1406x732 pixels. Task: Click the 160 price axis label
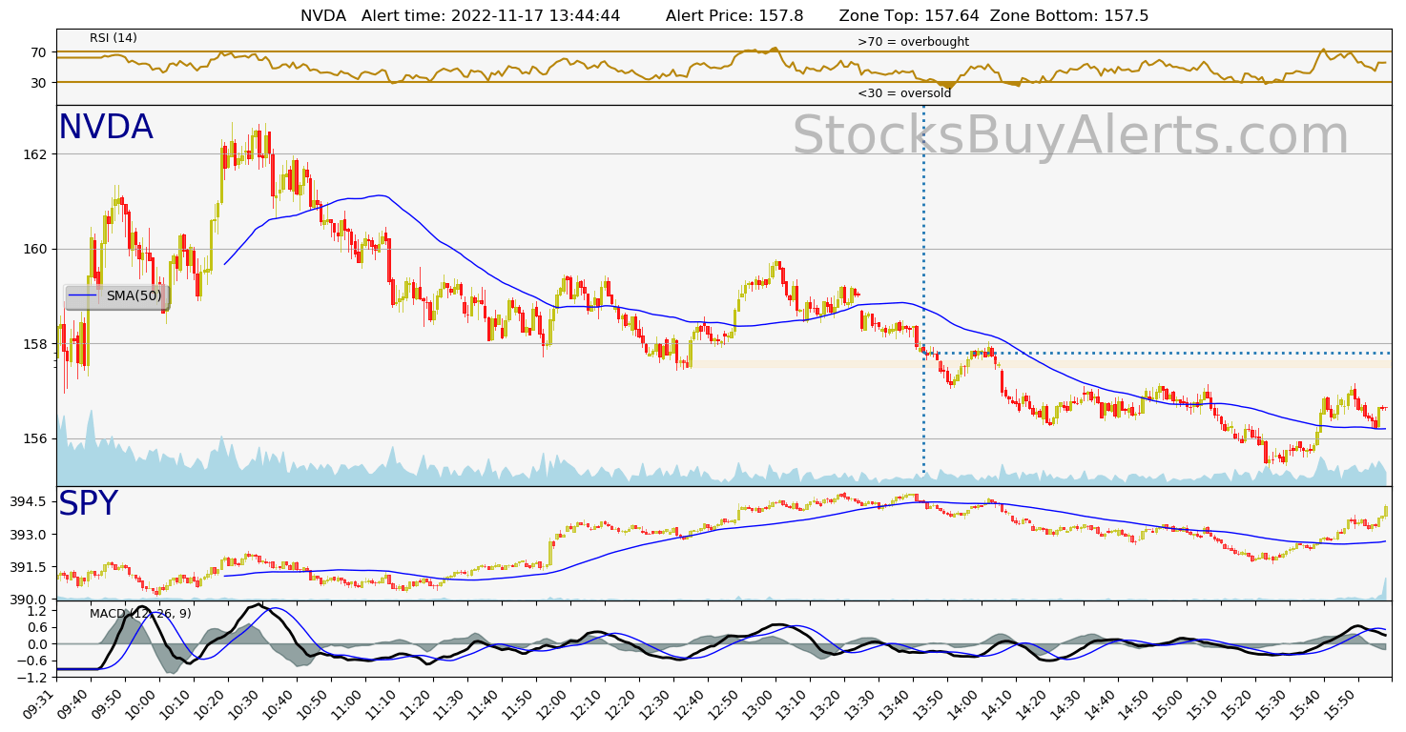(x=35, y=249)
